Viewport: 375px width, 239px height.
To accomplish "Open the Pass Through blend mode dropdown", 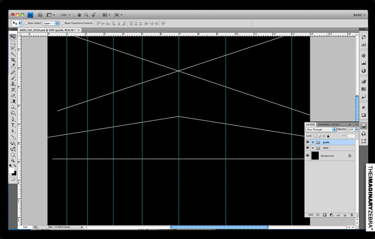I will 320,129.
